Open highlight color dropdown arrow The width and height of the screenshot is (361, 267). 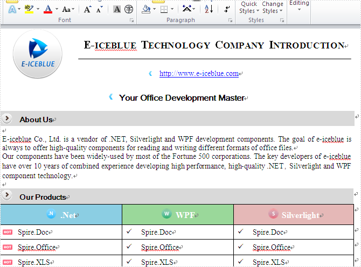coord(38,9)
